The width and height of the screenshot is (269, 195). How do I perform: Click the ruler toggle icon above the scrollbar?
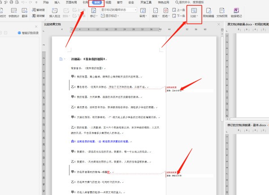222,30
